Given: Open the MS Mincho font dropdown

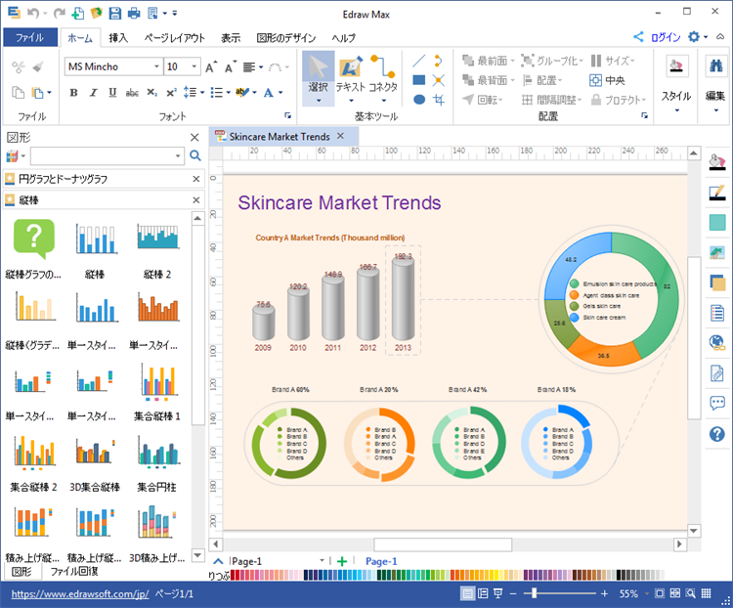Looking at the screenshot, I should tap(155, 66).
